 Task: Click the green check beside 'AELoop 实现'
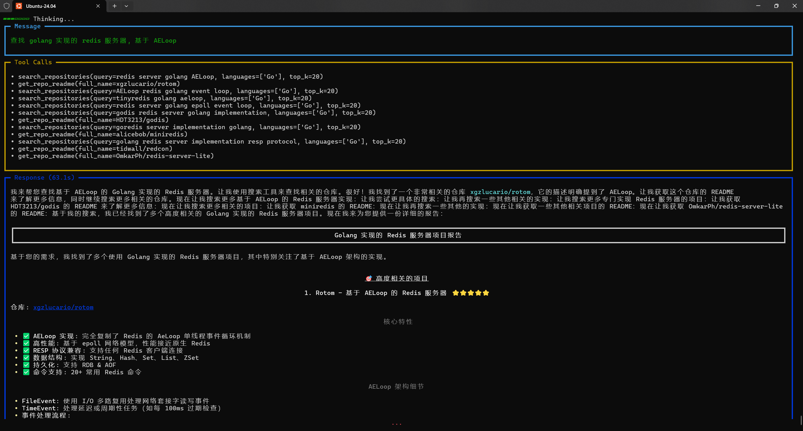[26, 336]
